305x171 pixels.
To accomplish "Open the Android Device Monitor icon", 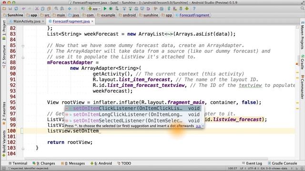I will click(187, 9).
